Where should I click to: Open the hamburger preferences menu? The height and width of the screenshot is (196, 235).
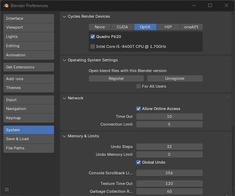tap(7, 189)
